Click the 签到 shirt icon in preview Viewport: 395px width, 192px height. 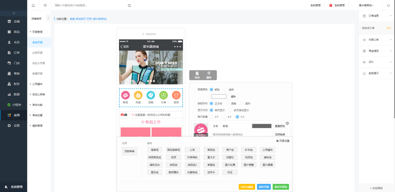176,95
